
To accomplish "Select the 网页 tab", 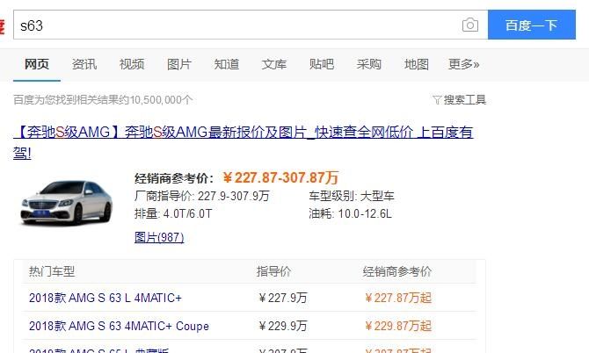I will 36,64.
